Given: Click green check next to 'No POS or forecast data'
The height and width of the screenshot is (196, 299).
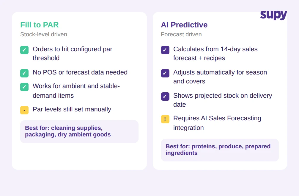Looking at the screenshot, I should (x=24, y=73).
